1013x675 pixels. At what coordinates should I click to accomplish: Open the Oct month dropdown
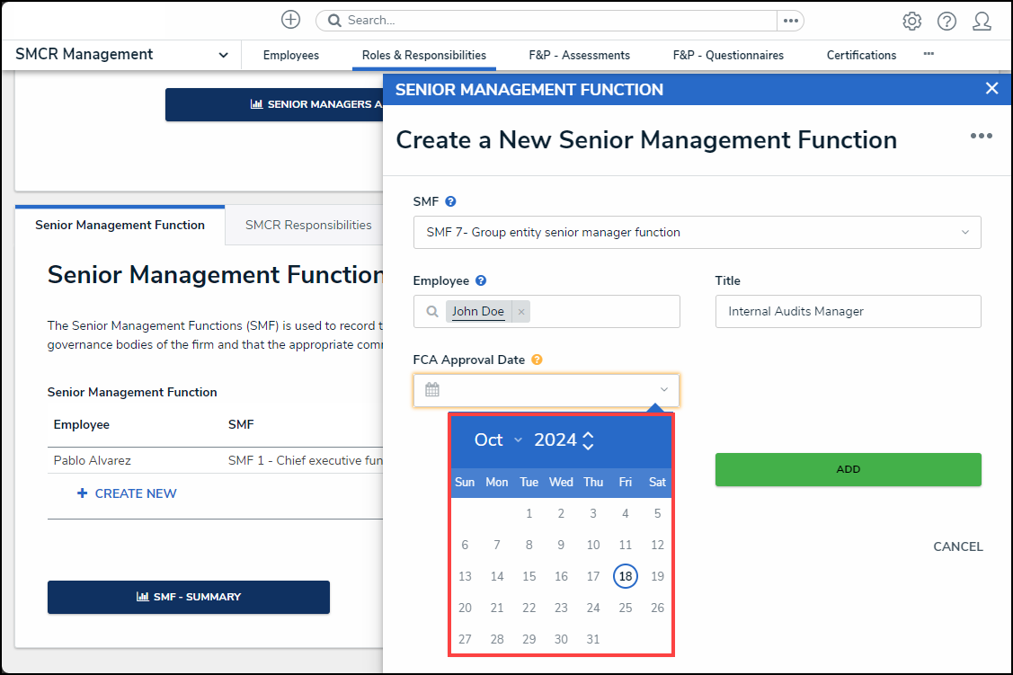pyautogui.click(x=499, y=440)
